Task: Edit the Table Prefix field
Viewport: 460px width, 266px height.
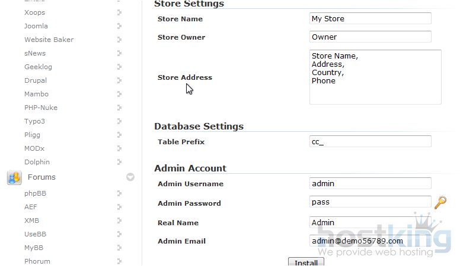Action: (x=370, y=142)
